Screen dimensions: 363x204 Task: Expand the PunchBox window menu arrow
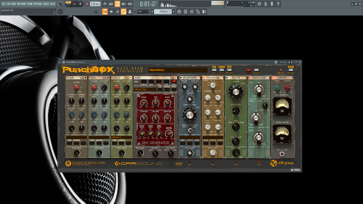point(60,62)
